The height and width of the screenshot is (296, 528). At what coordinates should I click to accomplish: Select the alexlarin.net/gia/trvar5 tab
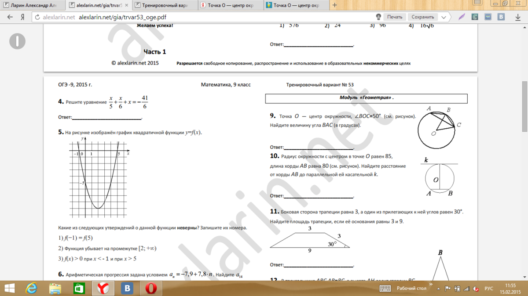(99, 5)
